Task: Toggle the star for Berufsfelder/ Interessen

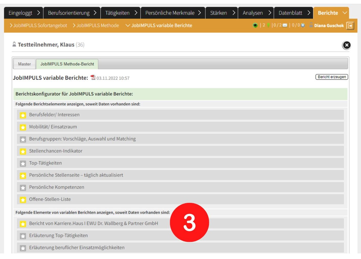Action: [x=23, y=115]
